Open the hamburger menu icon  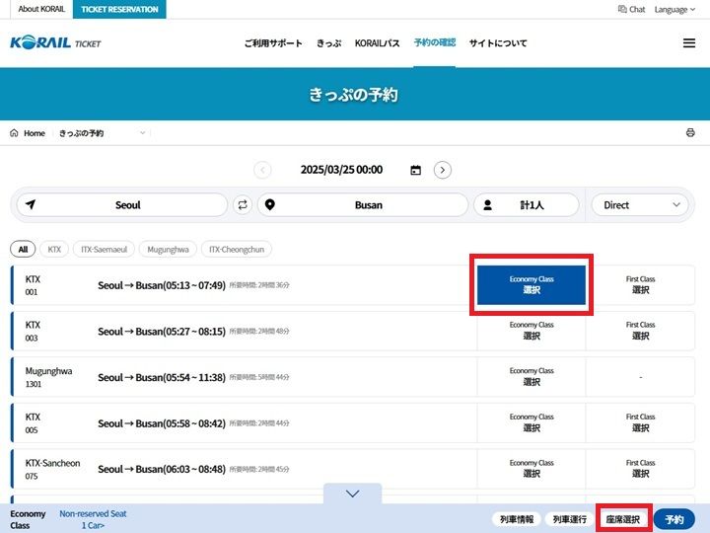pos(688,43)
